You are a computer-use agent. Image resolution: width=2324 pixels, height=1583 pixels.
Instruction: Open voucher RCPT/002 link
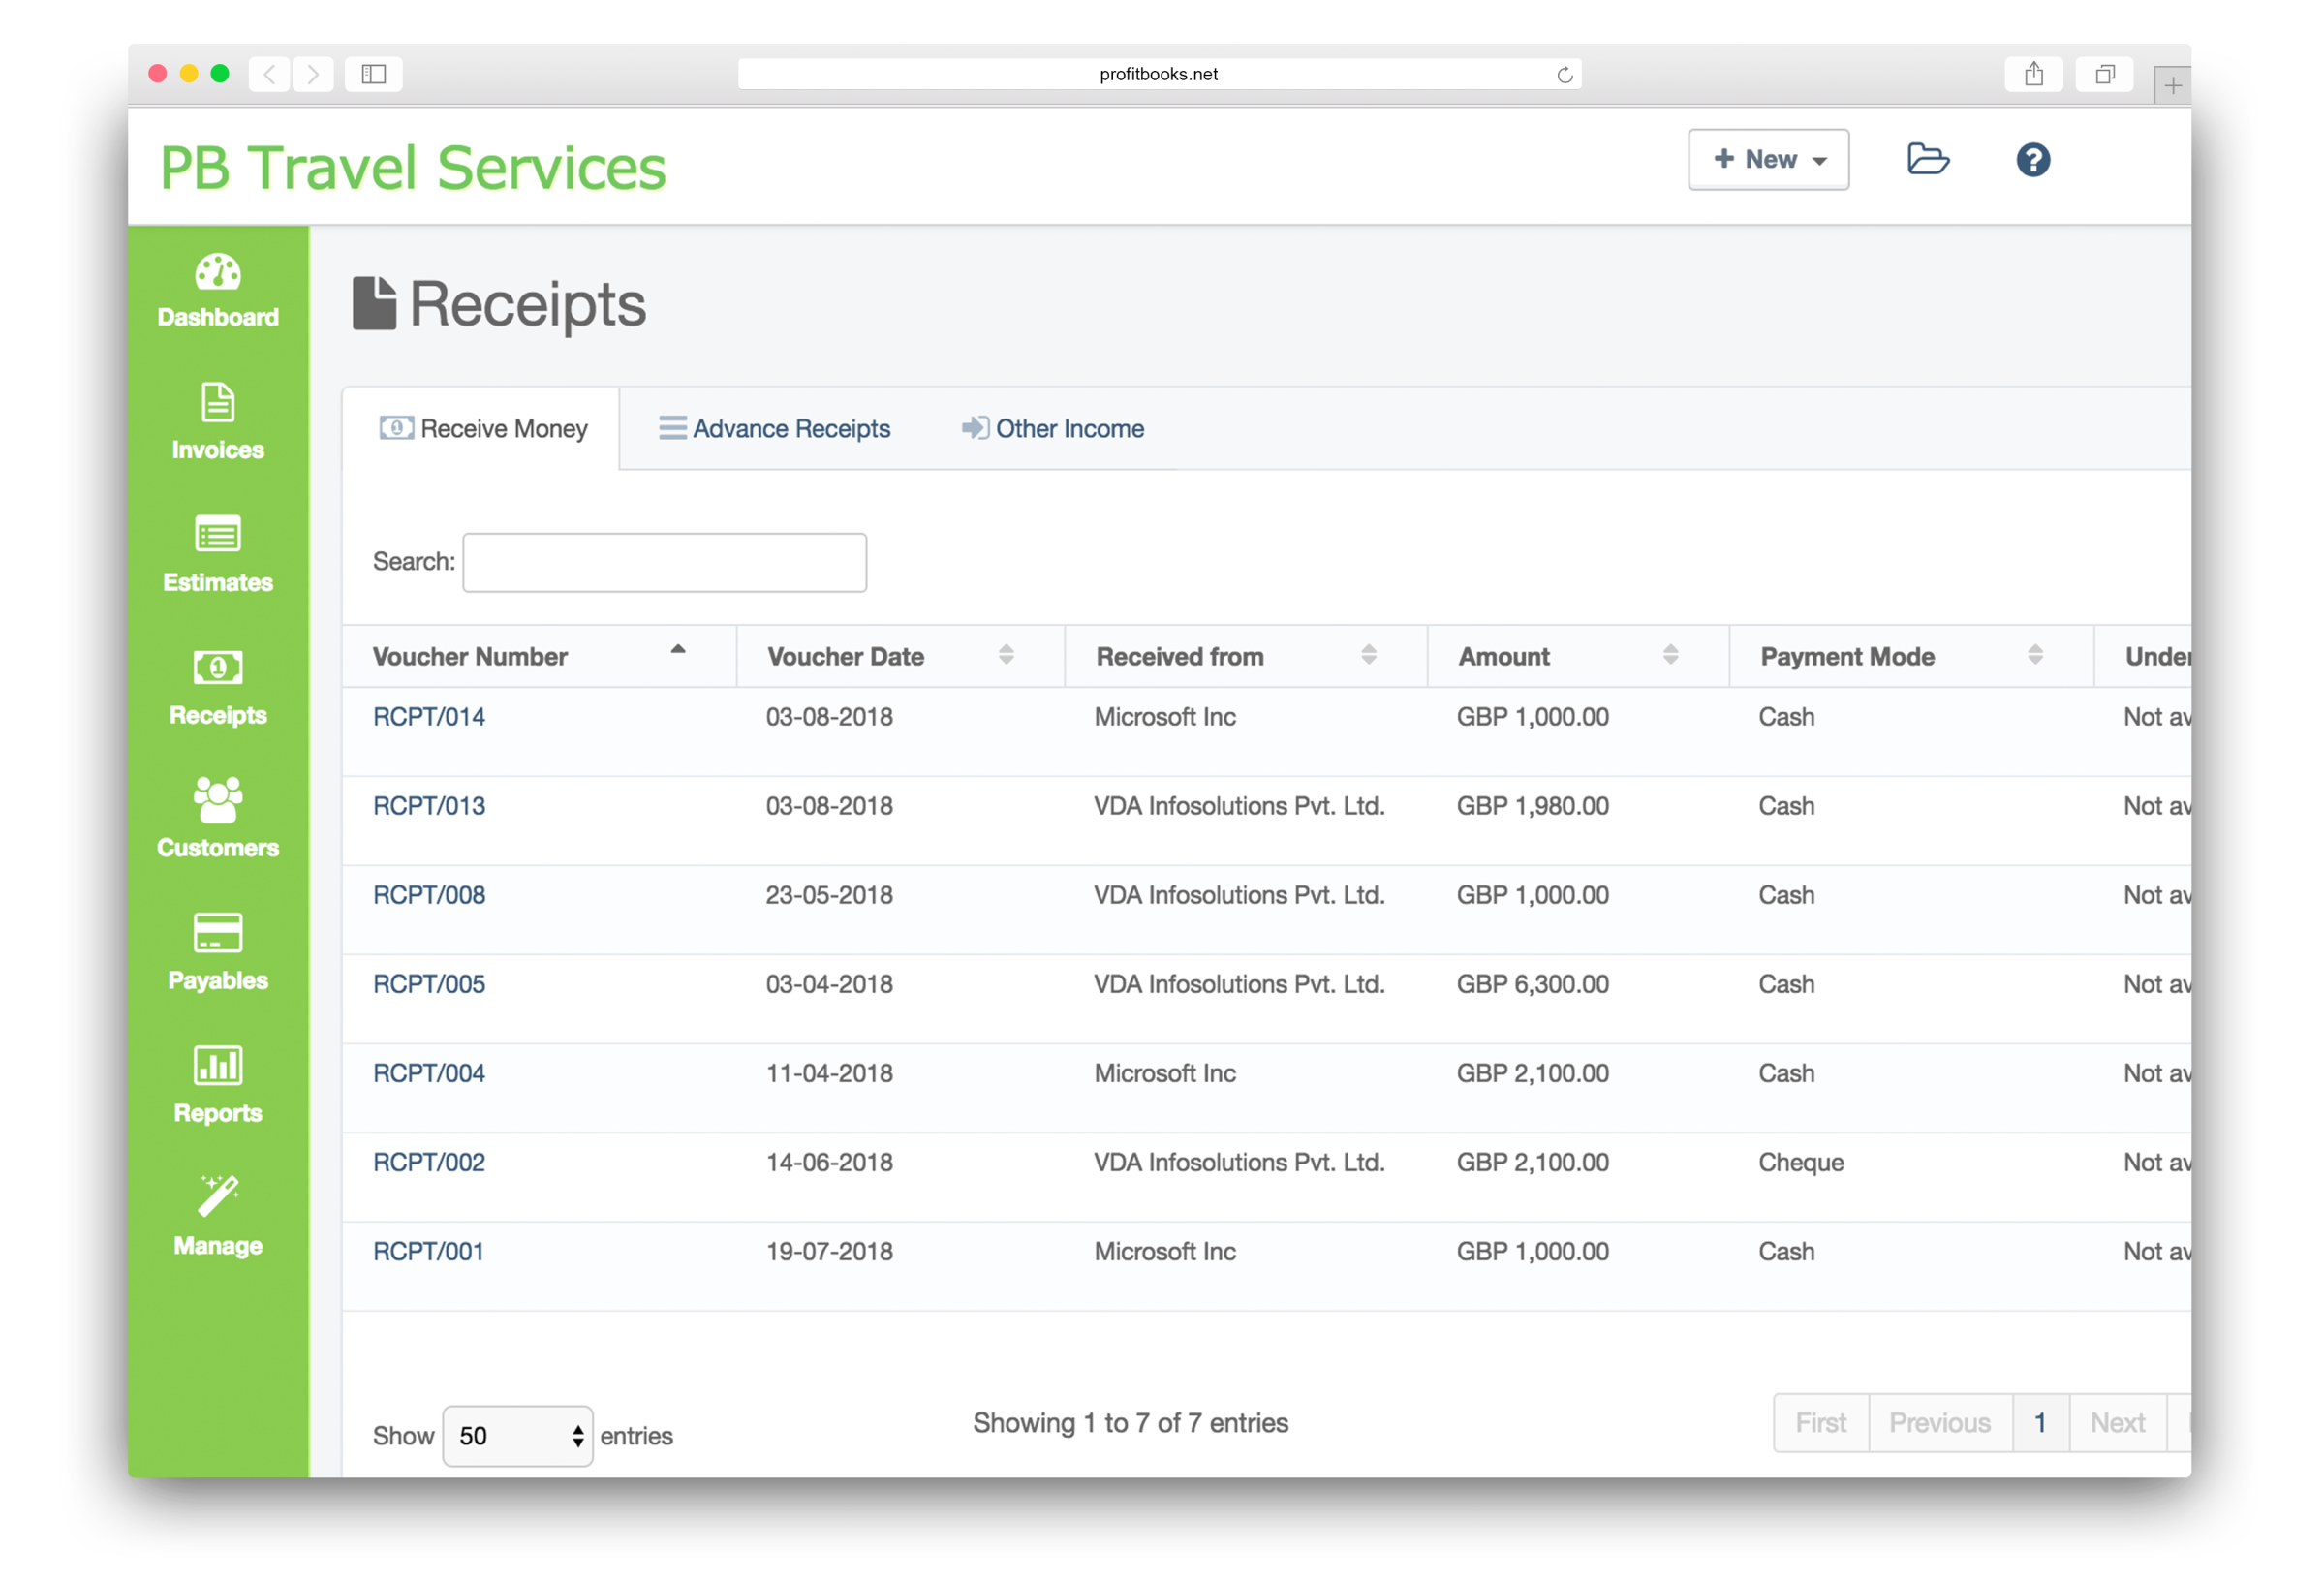[x=429, y=1162]
